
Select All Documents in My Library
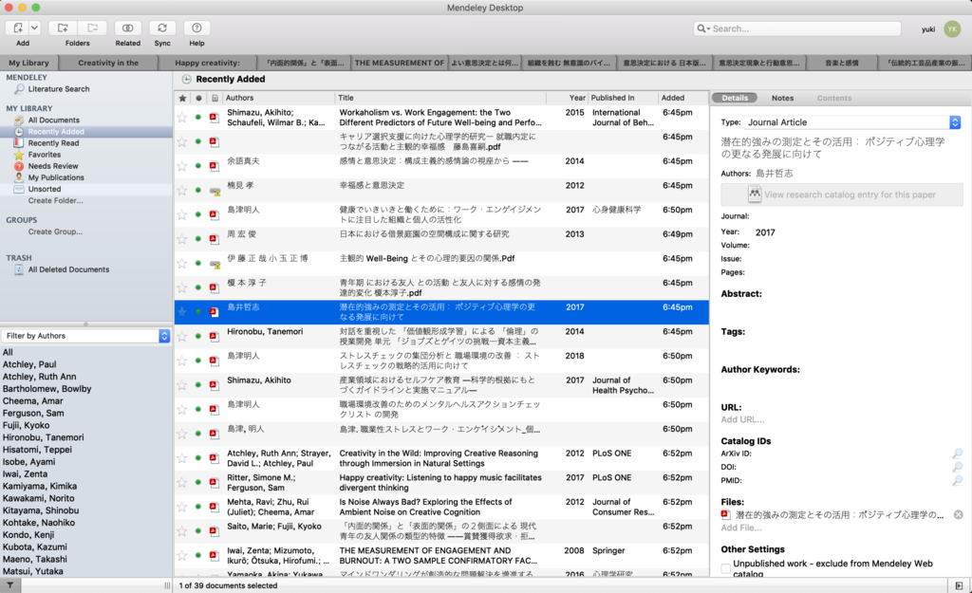(x=53, y=120)
